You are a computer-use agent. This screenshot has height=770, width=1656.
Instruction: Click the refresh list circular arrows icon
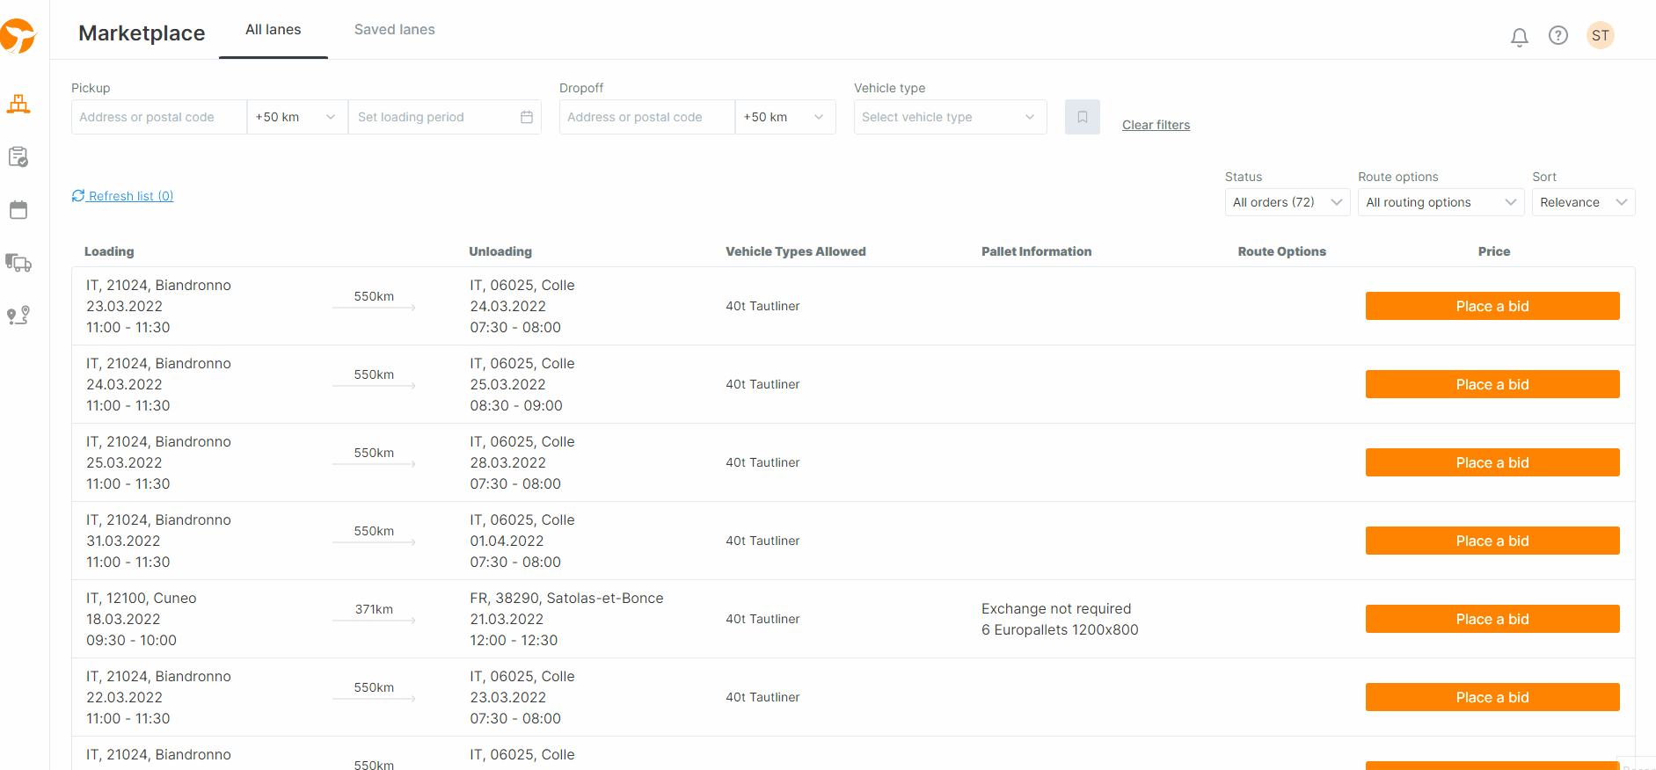(x=78, y=196)
